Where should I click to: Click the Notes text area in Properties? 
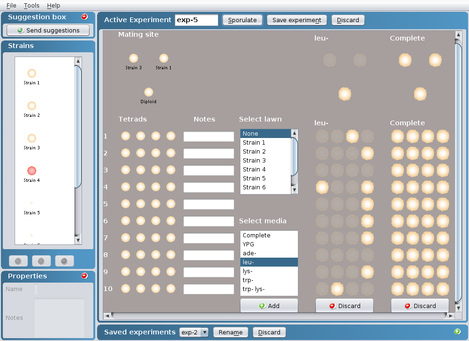coord(59,317)
